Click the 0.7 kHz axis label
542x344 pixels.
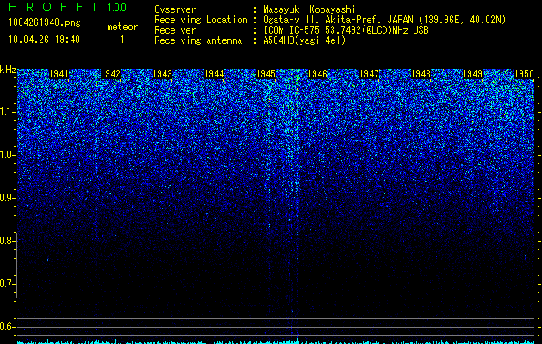coord(6,284)
